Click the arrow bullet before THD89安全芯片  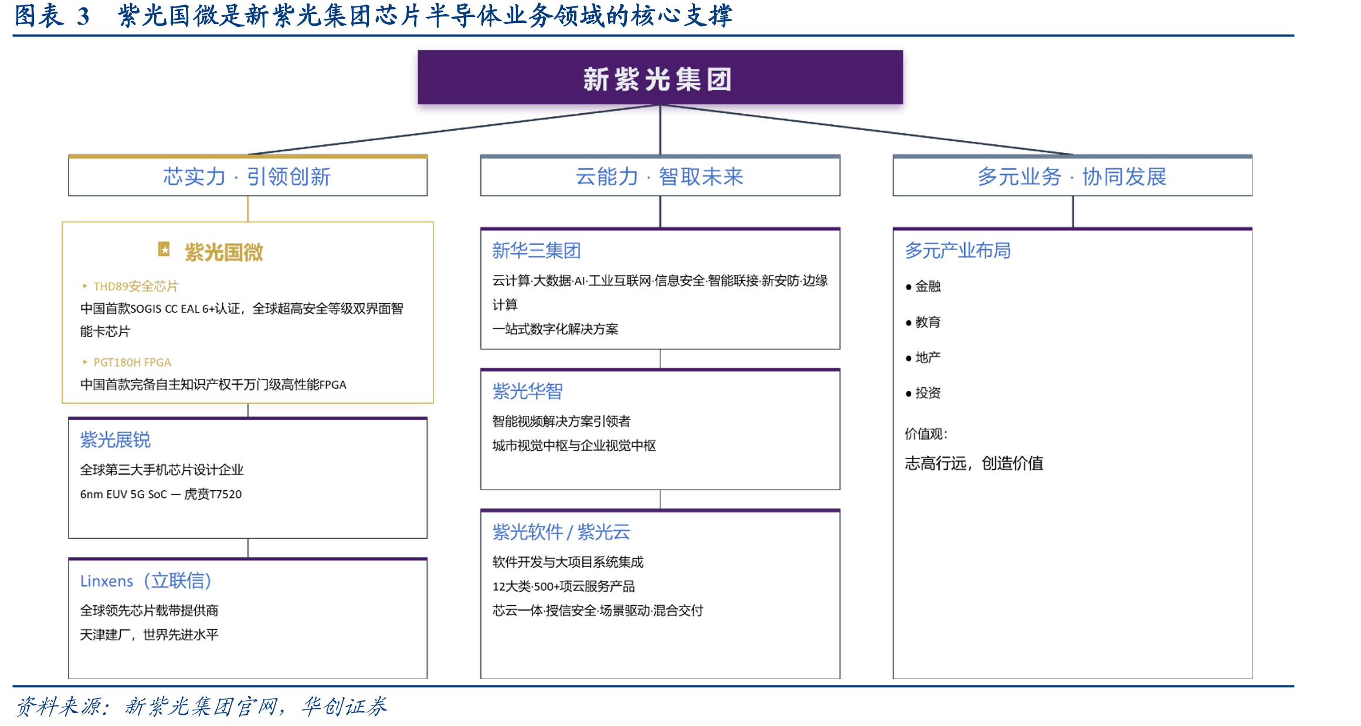pyautogui.click(x=85, y=286)
